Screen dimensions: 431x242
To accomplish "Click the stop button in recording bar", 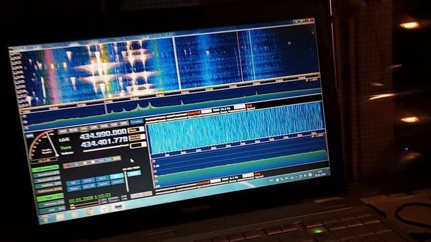I will 93,162.
